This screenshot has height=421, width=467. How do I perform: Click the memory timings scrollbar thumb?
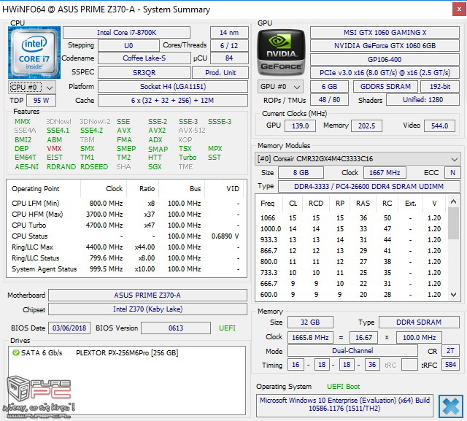pos(453,223)
